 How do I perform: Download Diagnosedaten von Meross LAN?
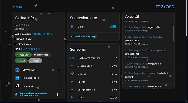(33, 95)
